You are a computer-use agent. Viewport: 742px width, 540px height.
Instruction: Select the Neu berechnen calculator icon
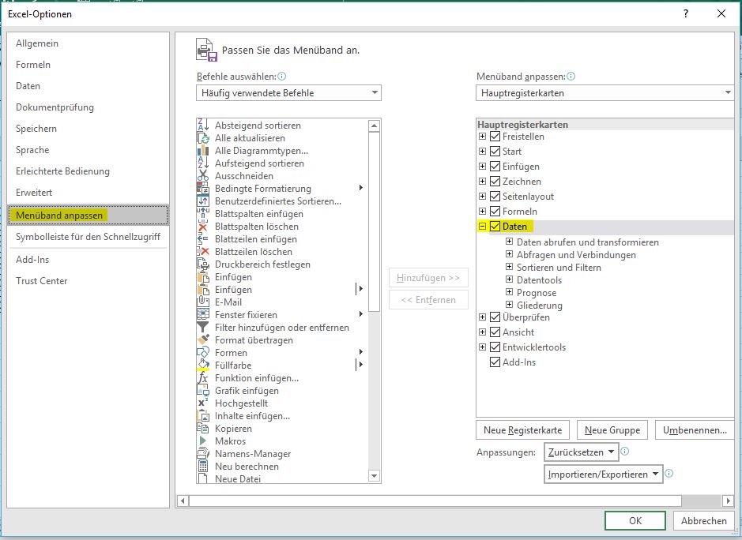(x=202, y=467)
